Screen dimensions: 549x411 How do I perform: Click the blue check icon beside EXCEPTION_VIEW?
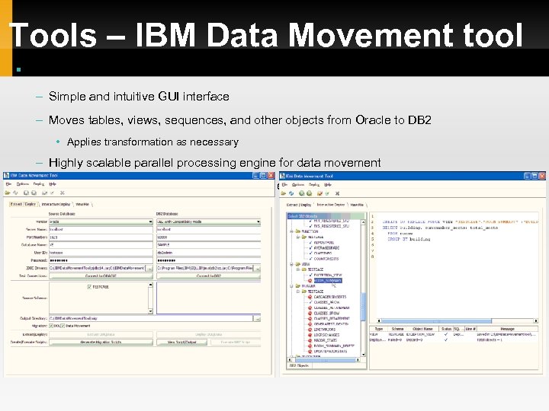point(310,275)
